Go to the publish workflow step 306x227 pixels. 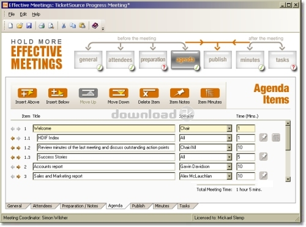tap(218, 60)
